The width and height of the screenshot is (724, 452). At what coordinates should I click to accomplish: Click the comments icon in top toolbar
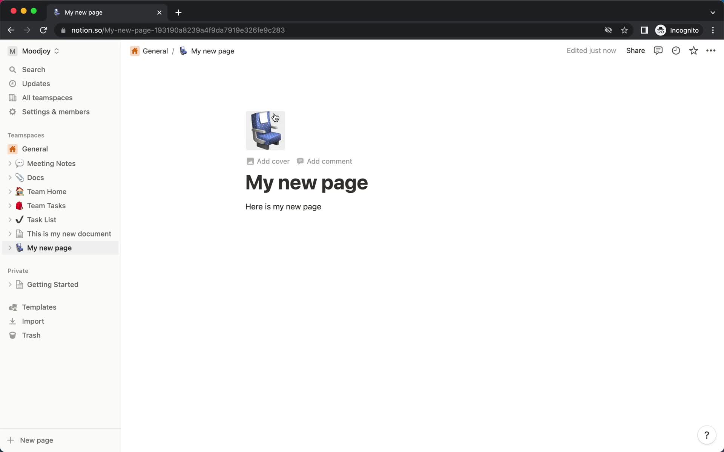[x=658, y=50]
